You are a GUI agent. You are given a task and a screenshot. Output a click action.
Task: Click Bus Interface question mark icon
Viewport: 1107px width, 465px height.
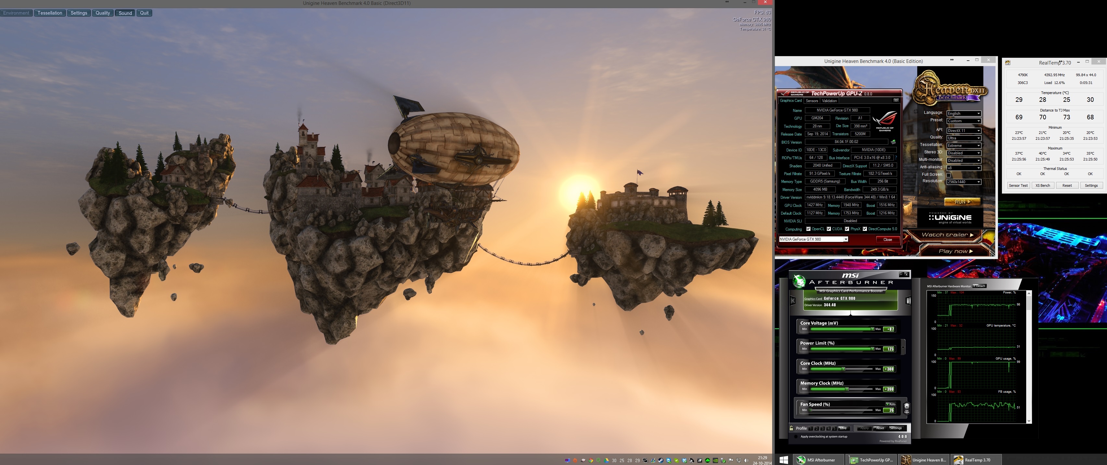pos(896,158)
